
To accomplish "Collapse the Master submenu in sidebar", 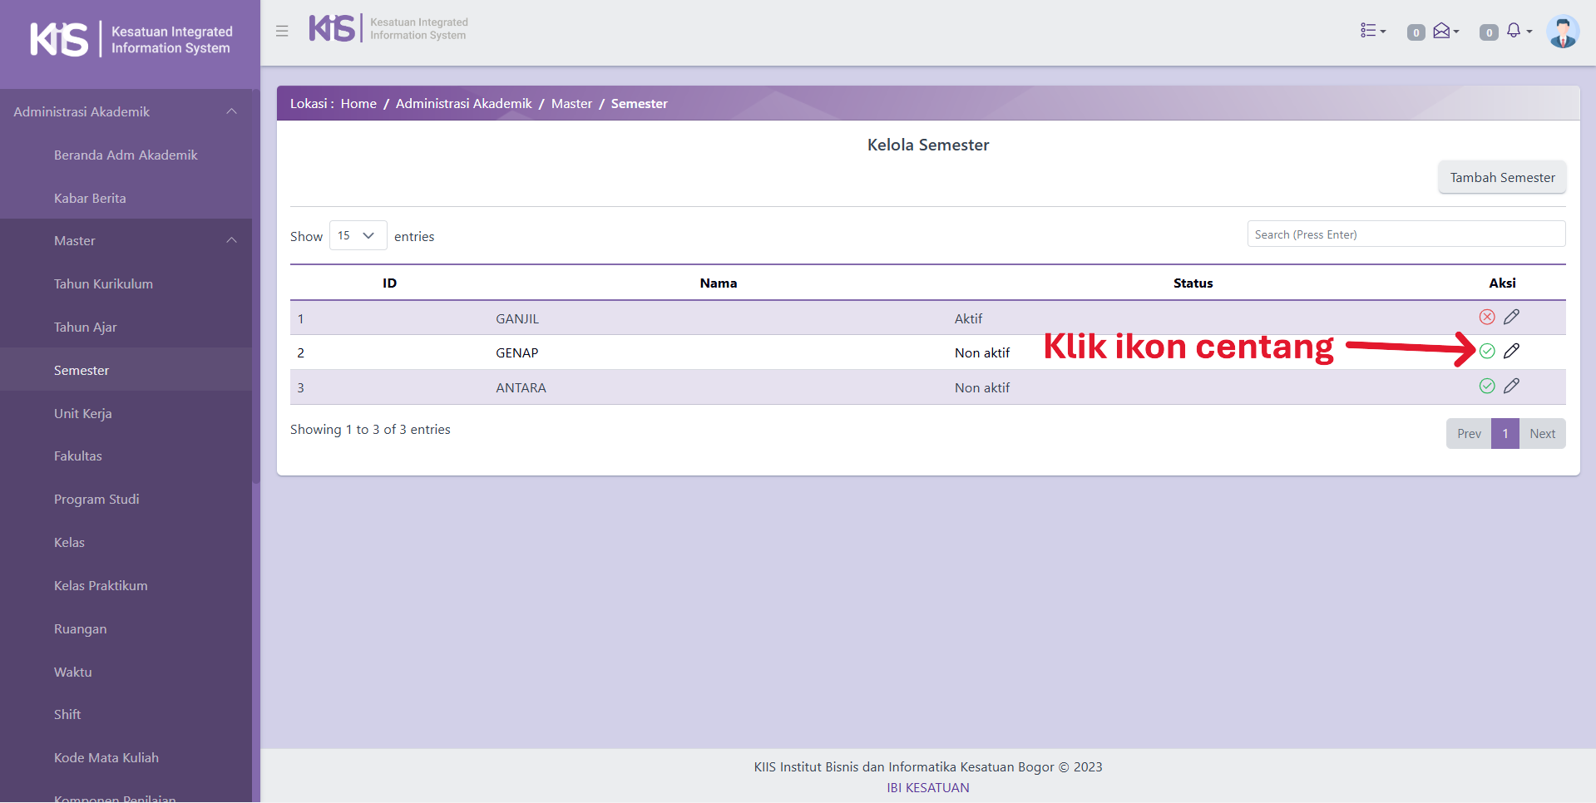I will click(231, 241).
